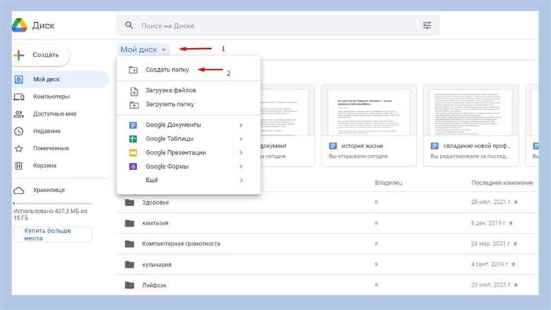Expand Google Документы submenu arrow
551x310 pixels.
[x=241, y=125]
